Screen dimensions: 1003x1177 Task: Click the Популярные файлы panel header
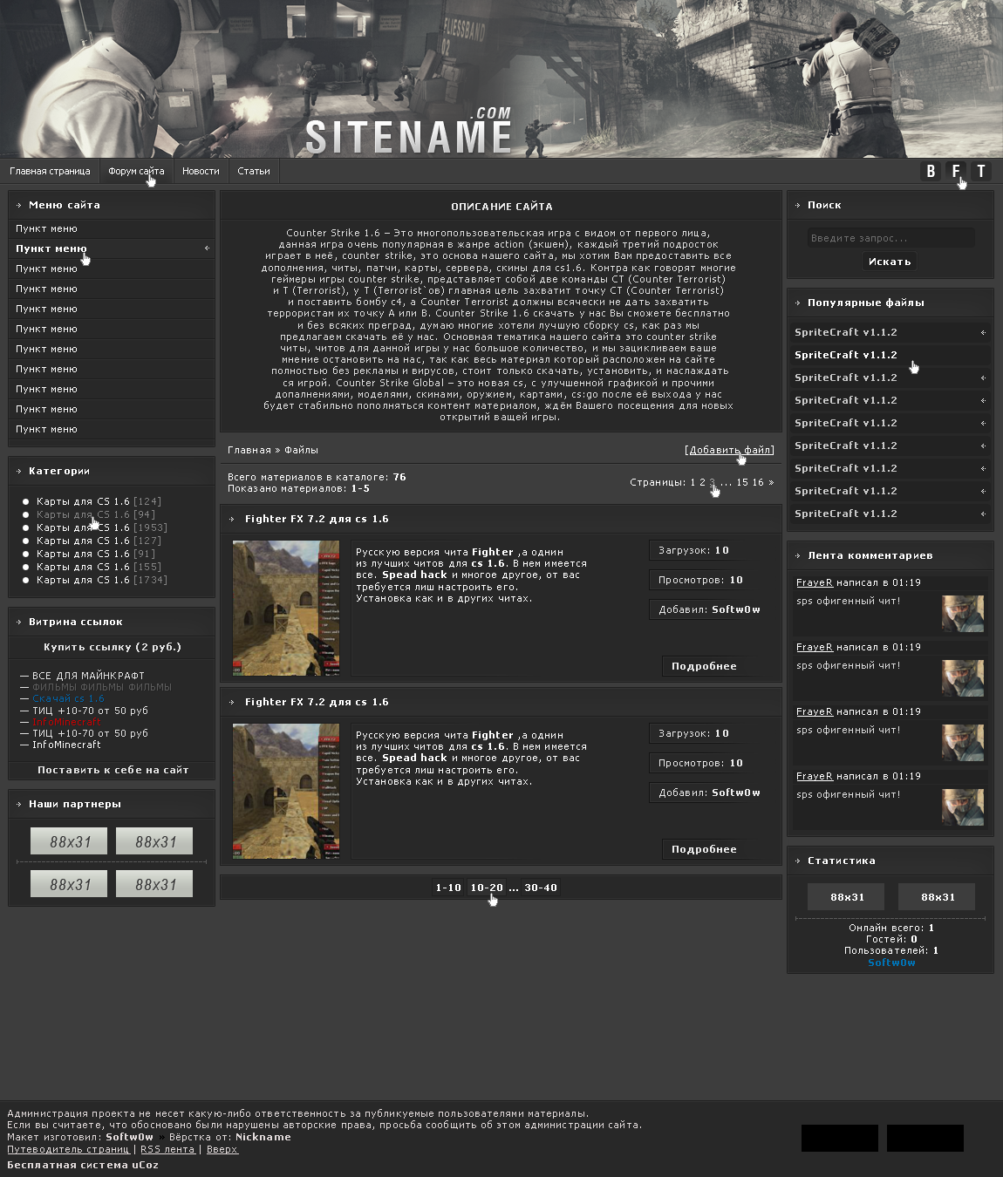(x=890, y=303)
